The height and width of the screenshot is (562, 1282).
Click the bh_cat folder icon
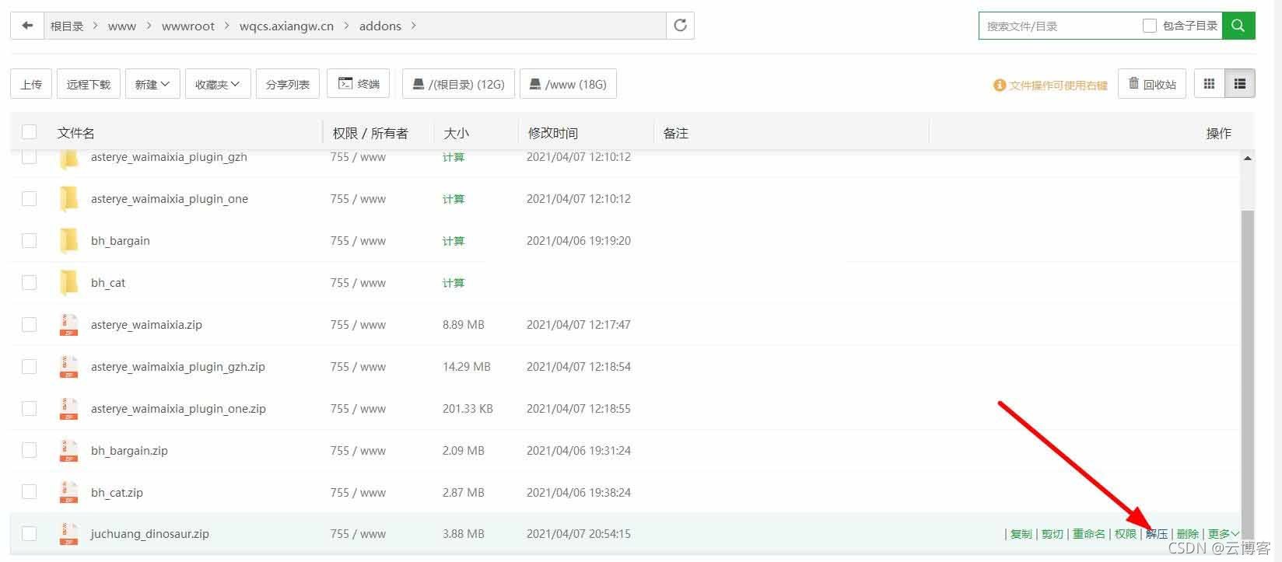pyautogui.click(x=68, y=283)
